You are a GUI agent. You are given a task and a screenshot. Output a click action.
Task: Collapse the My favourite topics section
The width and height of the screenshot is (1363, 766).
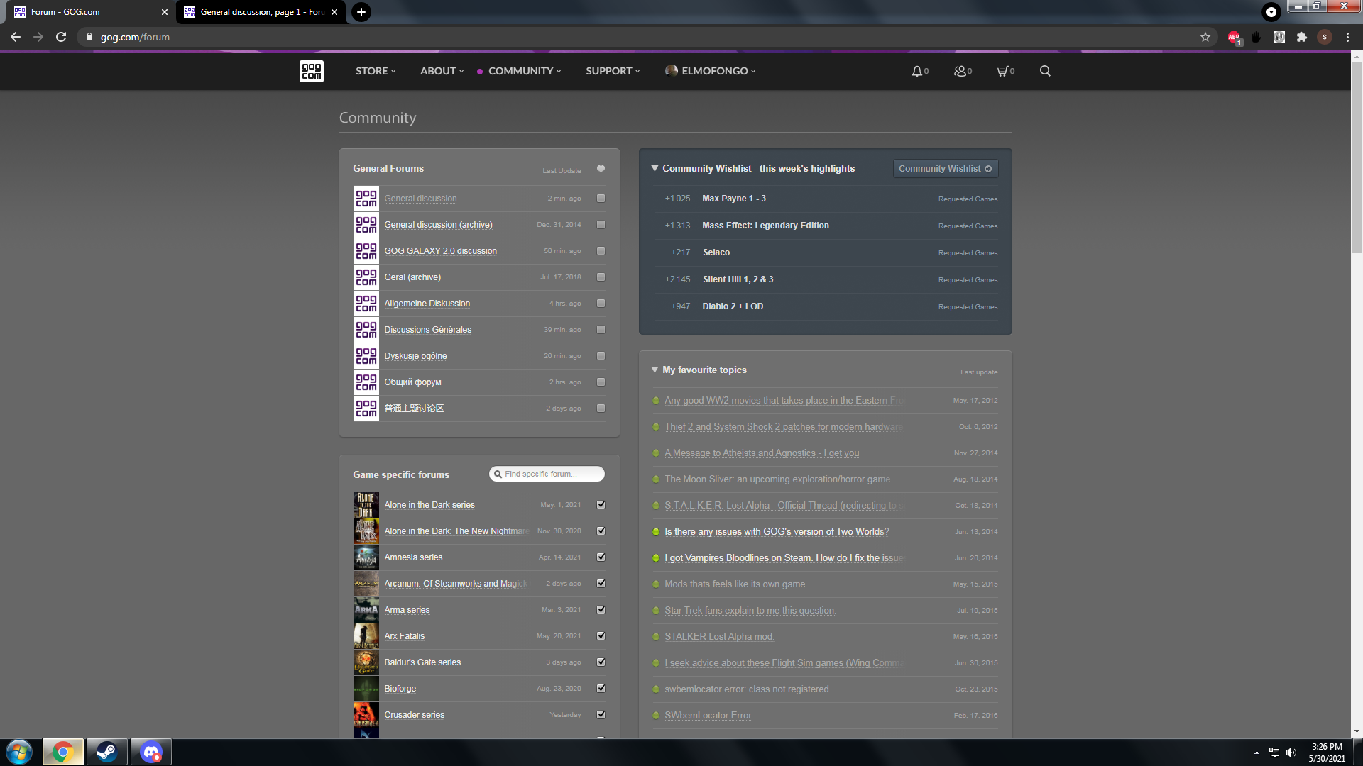pos(655,370)
